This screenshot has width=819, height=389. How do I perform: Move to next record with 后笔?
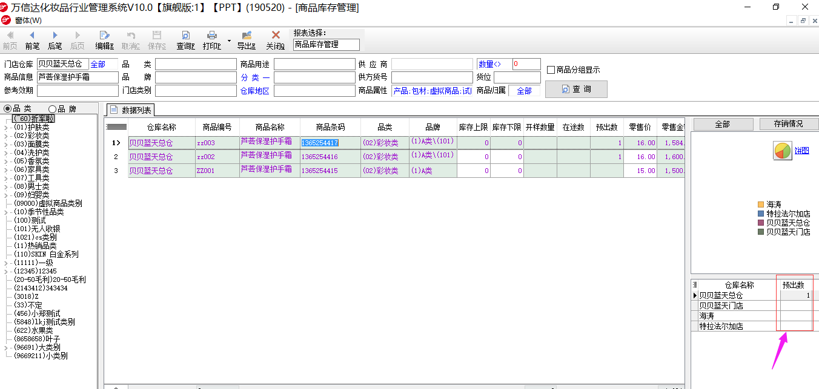tap(55, 35)
